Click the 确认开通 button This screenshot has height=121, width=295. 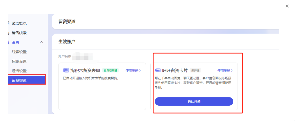pos(194,102)
